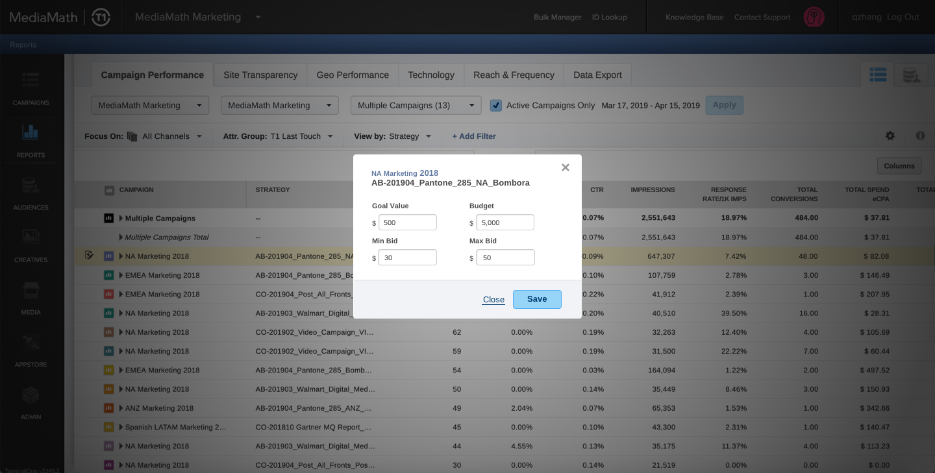The width and height of the screenshot is (935, 473).
Task: Click chart icon of Spanish LATAM Marketing row
Action: tap(109, 427)
